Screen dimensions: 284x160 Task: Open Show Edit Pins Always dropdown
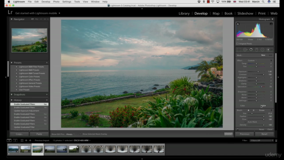(x=70, y=134)
